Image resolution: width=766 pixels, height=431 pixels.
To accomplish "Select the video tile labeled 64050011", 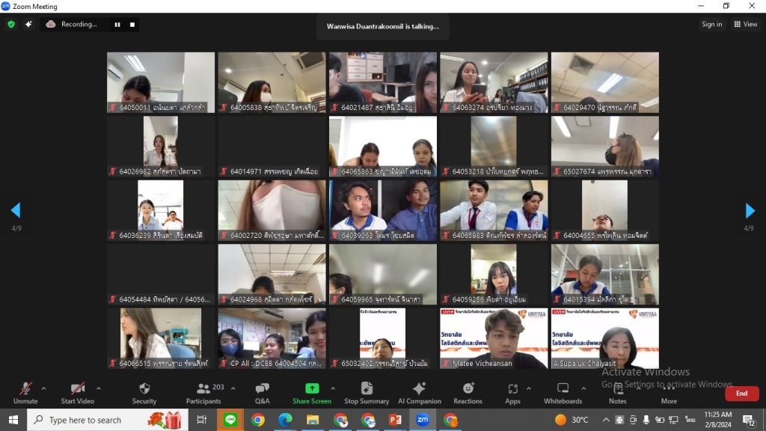I will pos(161,82).
